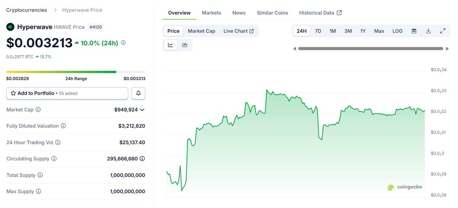Switch chart to Market Cap

coord(202,31)
